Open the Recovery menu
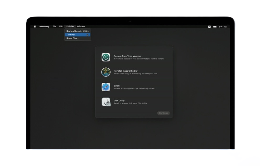Image resolution: width=260 pixels, height=166 pixels. [44, 26]
